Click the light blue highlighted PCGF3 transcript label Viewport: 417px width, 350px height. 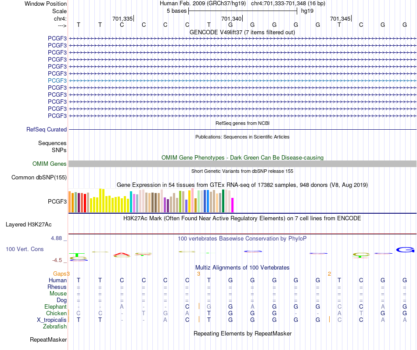click(x=57, y=80)
